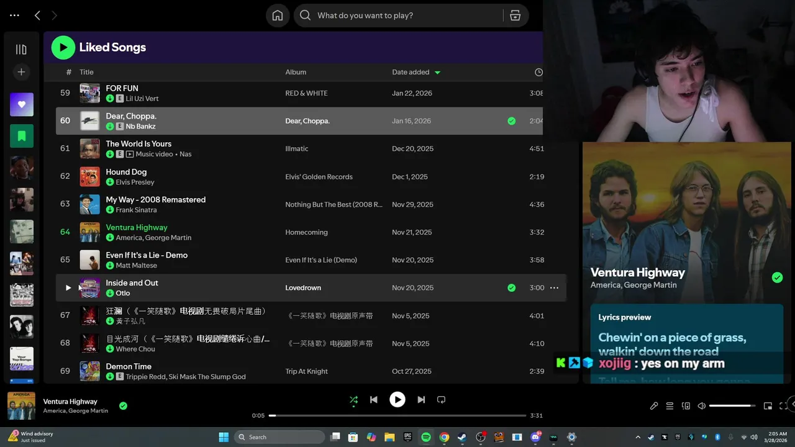
Task: Select Hound Dog track title
Action: point(126,172)
